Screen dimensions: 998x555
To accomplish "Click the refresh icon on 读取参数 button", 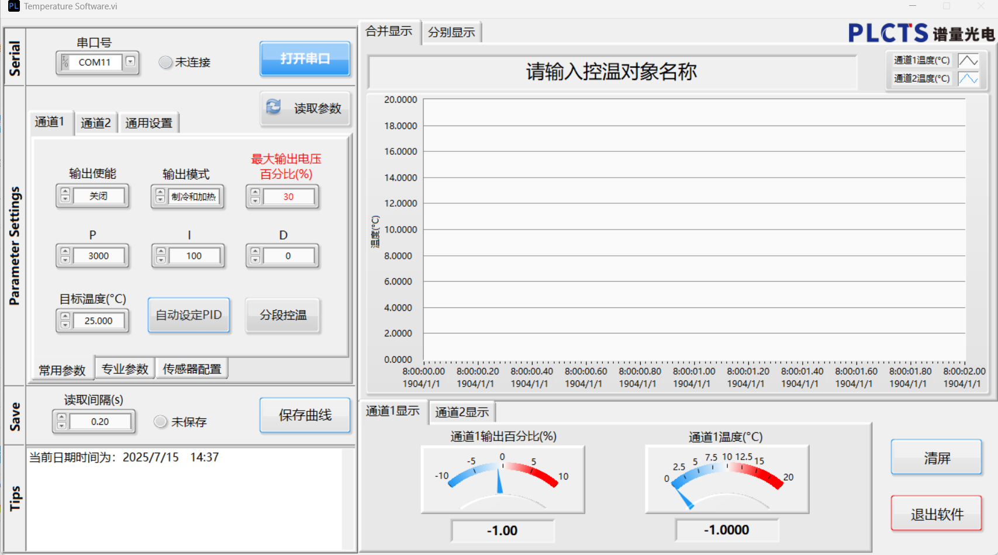I will (x=274, y=107).
